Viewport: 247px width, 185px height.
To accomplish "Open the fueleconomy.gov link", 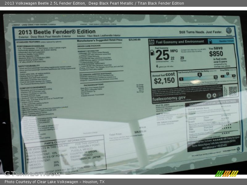I will point(169,98).
